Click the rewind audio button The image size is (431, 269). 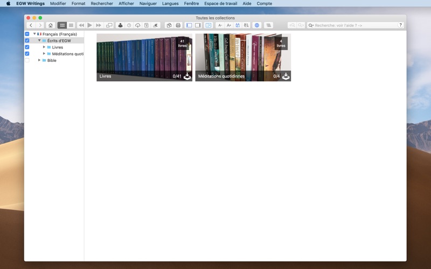[81, 25]
